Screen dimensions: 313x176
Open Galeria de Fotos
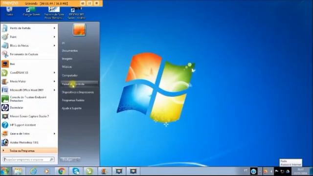pos(29,133)
